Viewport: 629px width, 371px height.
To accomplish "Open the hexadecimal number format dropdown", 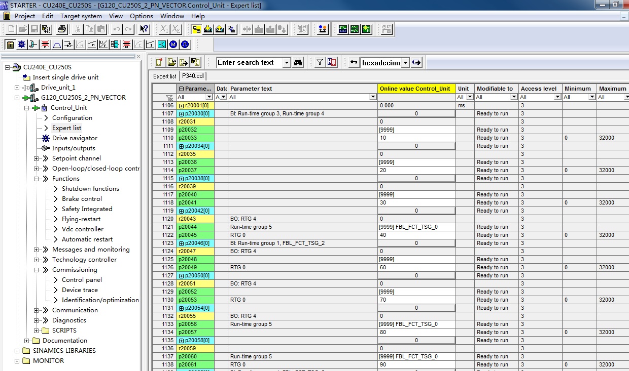I will tap(405, 62).
